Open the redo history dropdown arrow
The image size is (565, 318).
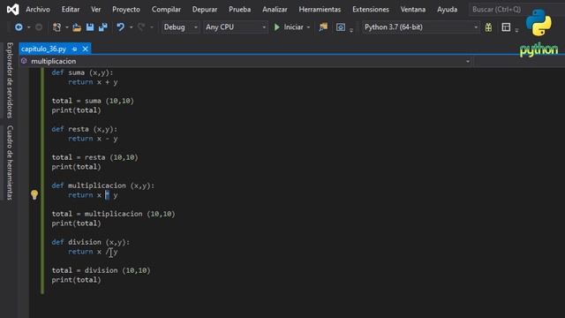coord(151,27)
